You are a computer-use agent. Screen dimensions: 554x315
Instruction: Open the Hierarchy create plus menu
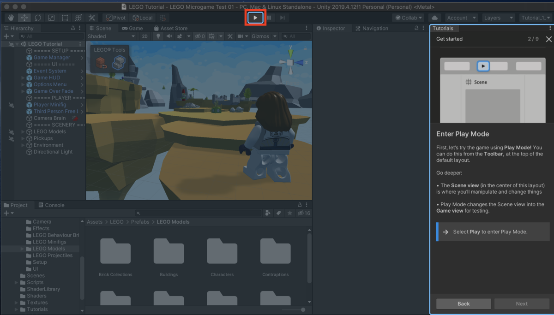8,36
